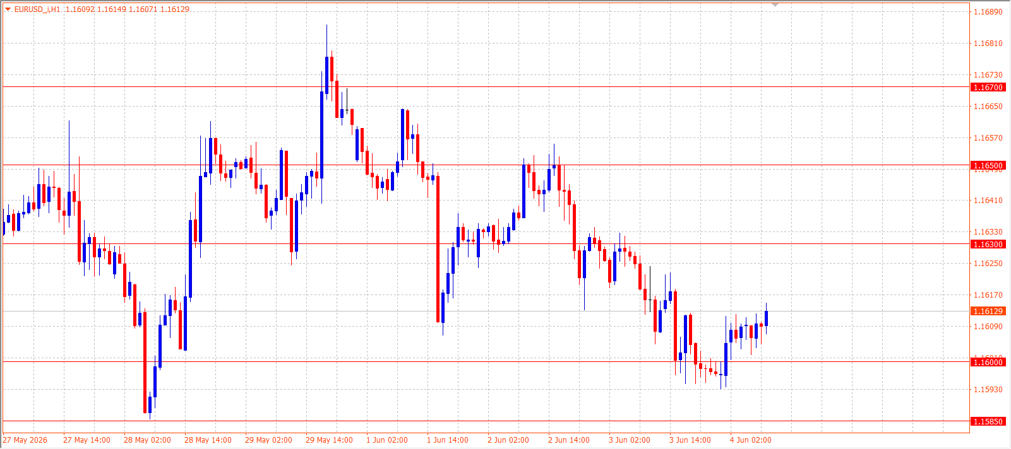Click the OHLC values 1.16092 1.16149 1.16071 1.16129
Image resolution: width=1011 pixels, height=449 pixels.
128,9
